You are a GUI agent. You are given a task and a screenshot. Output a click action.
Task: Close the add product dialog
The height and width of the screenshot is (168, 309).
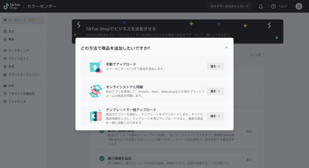coord(226,48)
